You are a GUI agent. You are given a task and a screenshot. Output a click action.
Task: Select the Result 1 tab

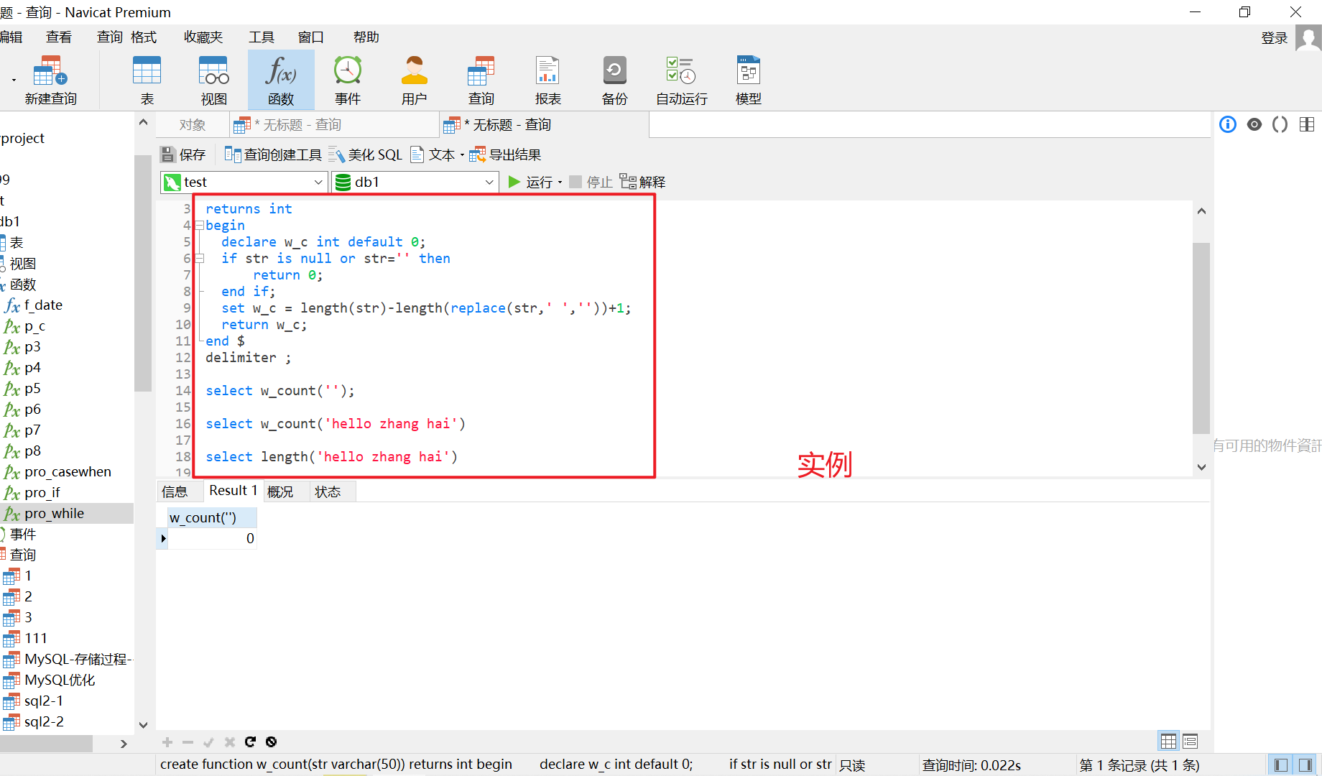(233, 491)
